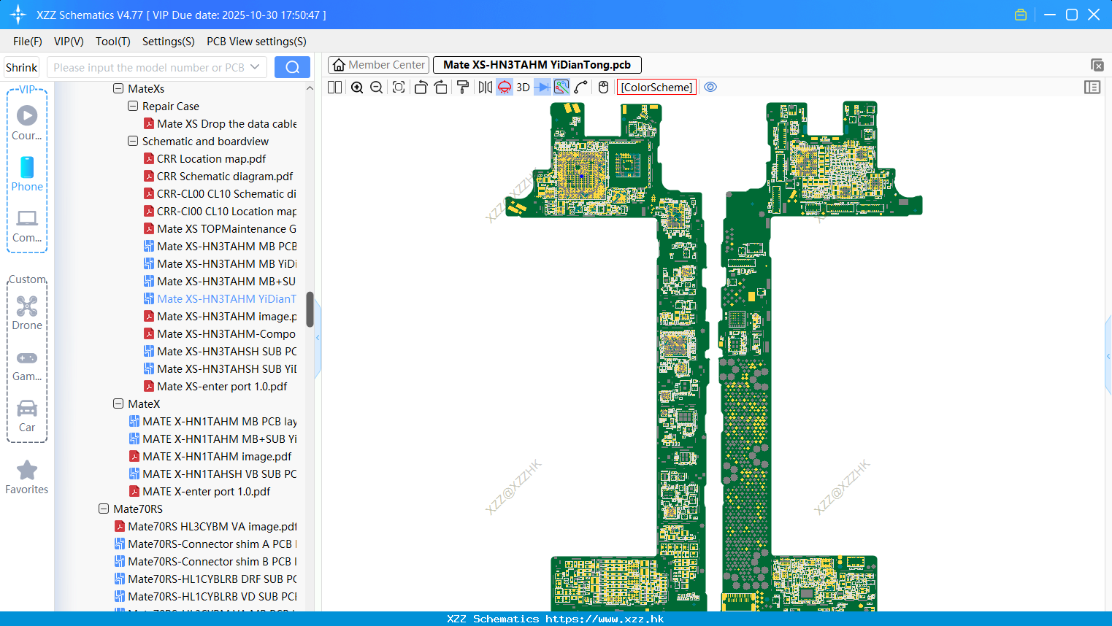Open the VIP(V) menu
Screen dimensions: 1112x626
pyautogui.click(x=69, y=42)
